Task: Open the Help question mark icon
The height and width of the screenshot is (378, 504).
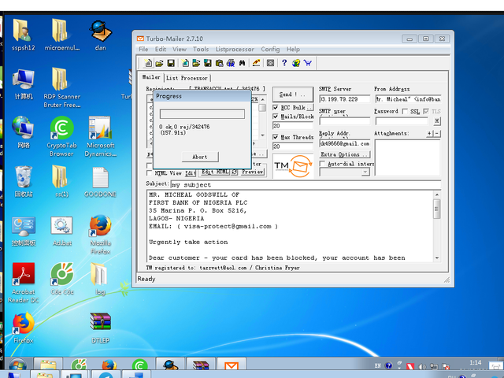Action: tap(283, 63)
